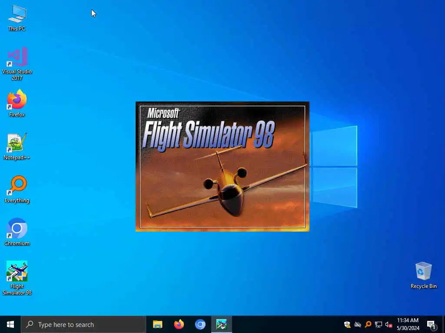Open the clock showing 11:34 AM
The image size is (445, 333).
click(408, 324)
